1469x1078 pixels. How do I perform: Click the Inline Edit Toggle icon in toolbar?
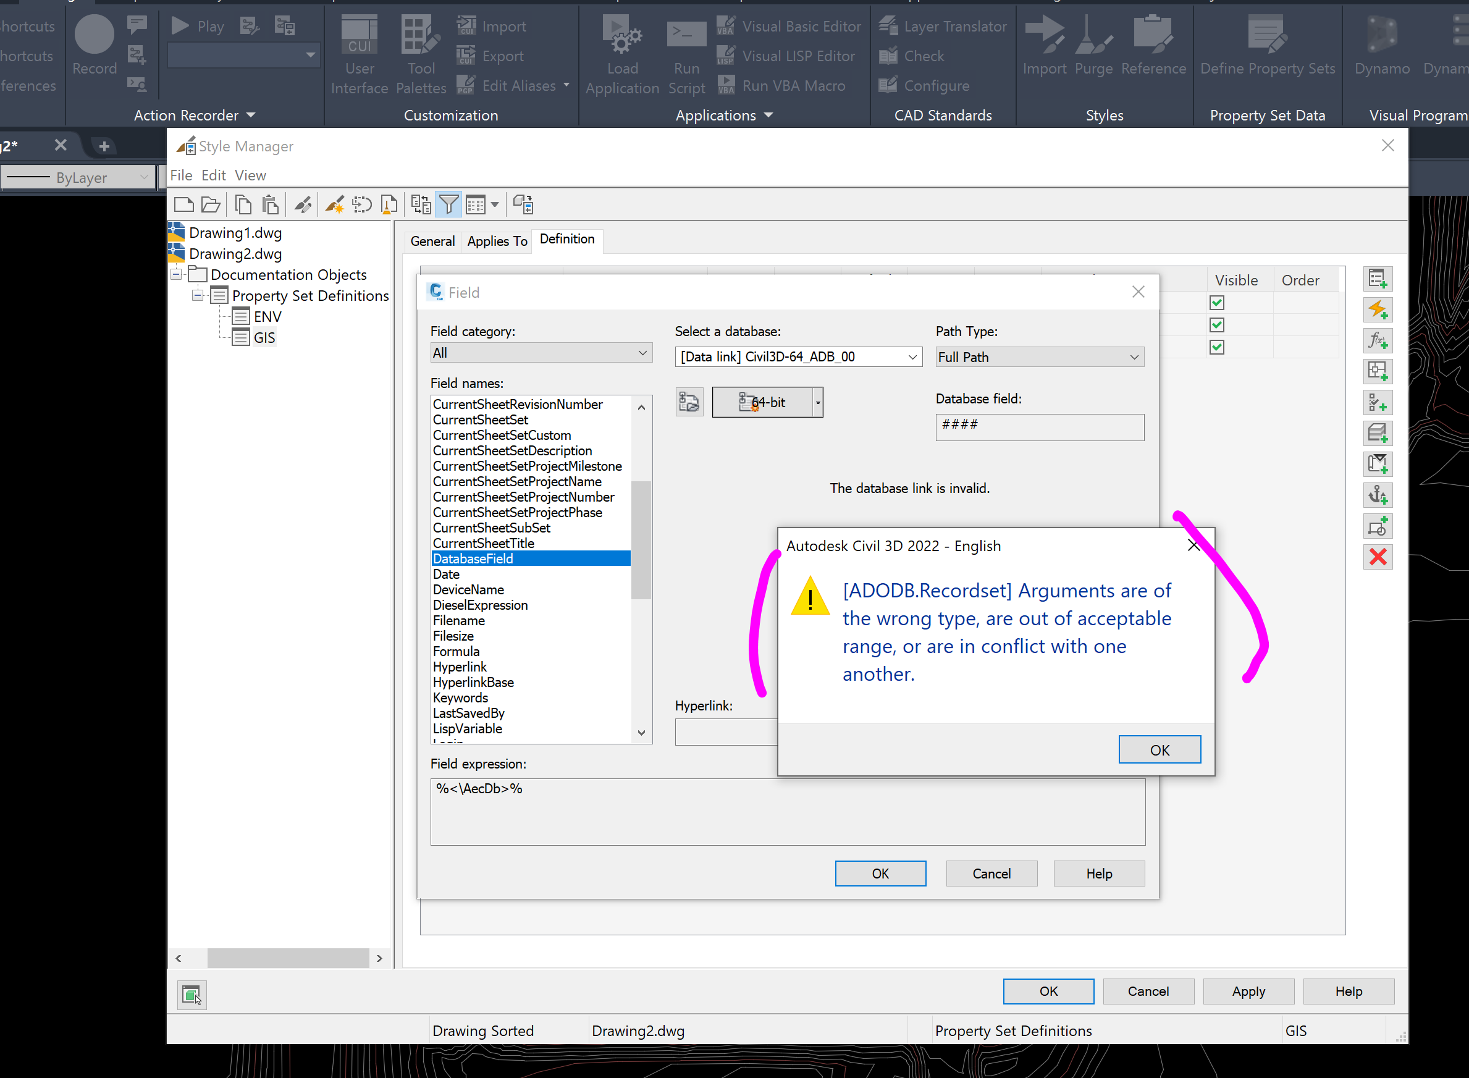coord(523,205)
